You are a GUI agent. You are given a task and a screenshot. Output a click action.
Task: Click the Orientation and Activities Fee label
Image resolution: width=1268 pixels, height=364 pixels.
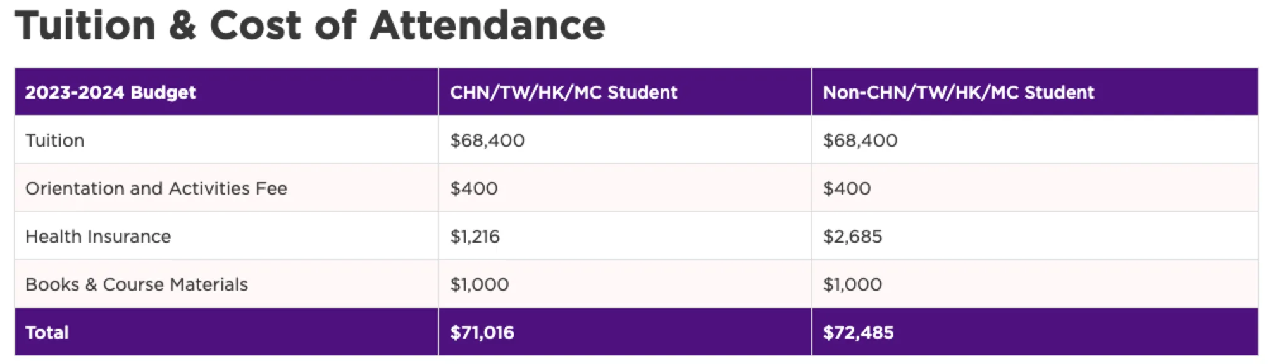tap(156, 188)
